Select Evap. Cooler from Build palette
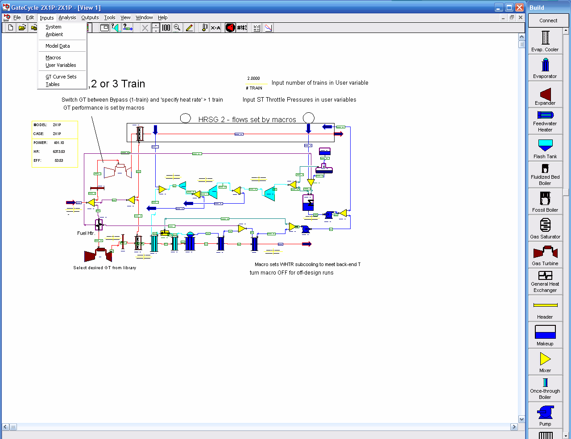This screenshot has height=439, width=571. point(545,41)
